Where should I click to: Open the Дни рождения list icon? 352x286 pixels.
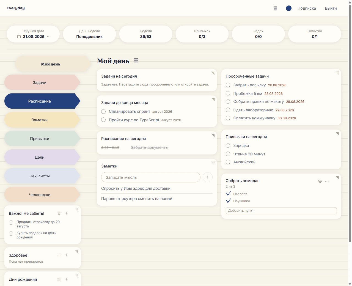(59, 279)
